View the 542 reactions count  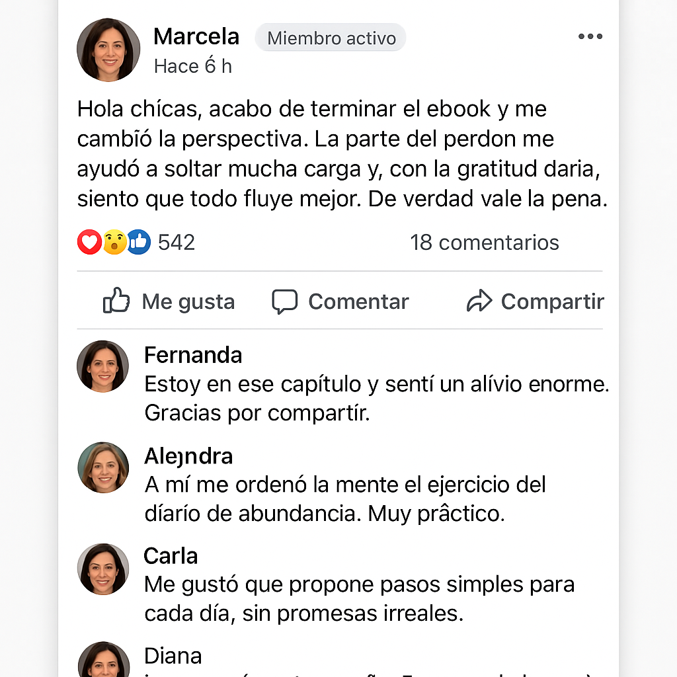pyautogui.click(x=177, y=243)
